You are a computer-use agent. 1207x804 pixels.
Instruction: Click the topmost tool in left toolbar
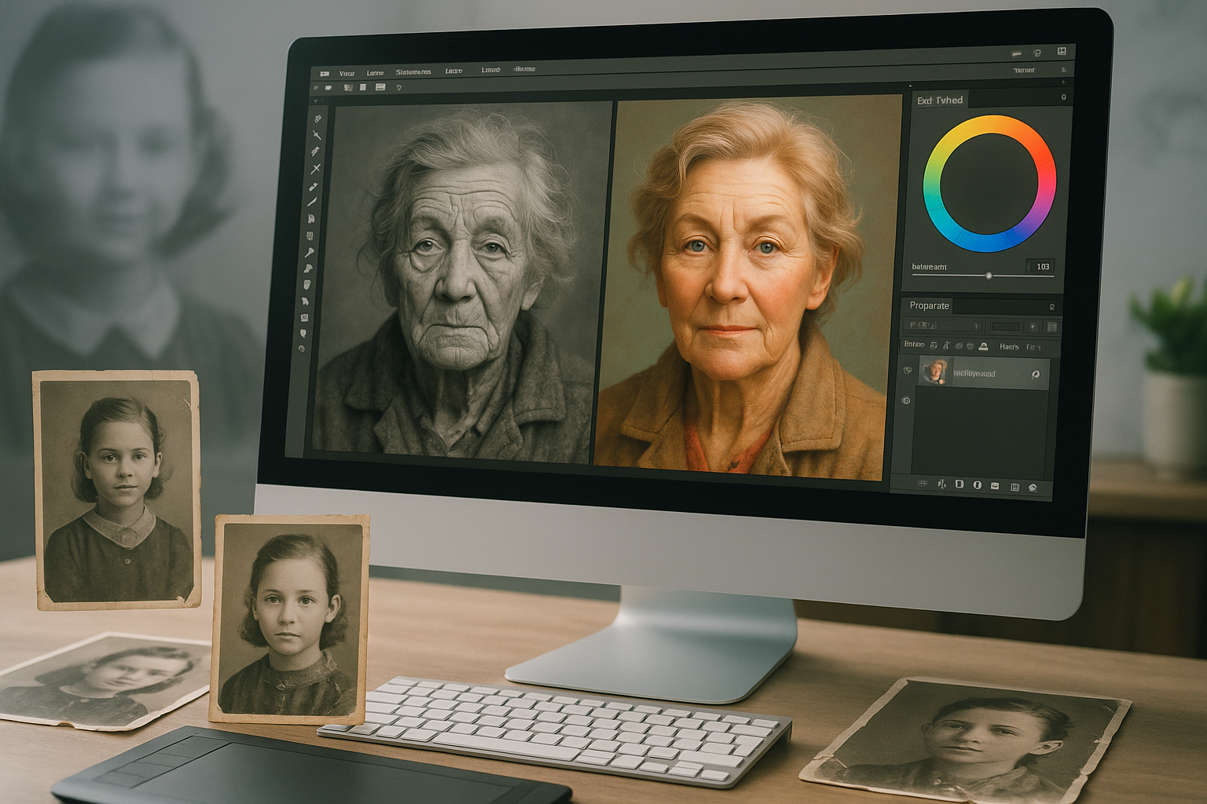click(318, 119)
